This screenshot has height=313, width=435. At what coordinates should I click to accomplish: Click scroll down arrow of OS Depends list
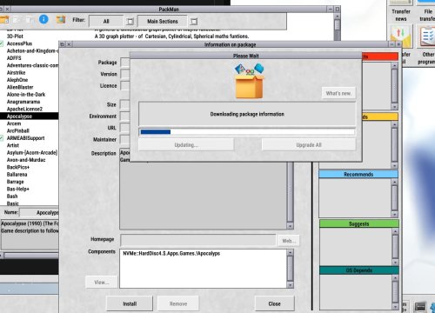[x=395, y=307]
